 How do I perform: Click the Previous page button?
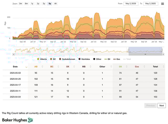pos(150,106)
